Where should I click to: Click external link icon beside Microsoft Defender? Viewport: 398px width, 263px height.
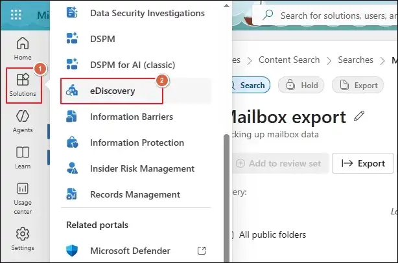point(202,251)
